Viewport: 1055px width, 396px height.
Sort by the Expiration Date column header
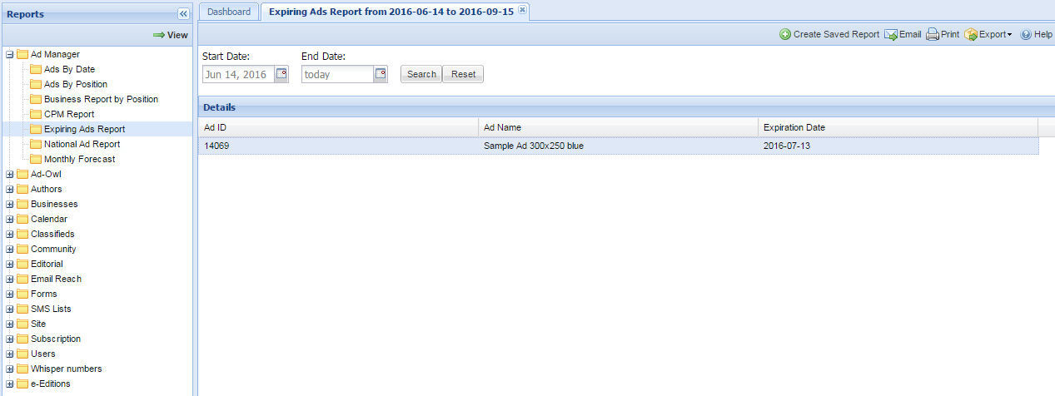[898, 127]
